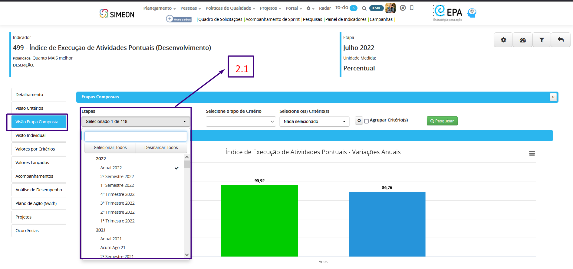Image resolution: width=573 pixels, height=269 pixels.
Task: Click the gear settings button in indicator toolbar
Action: tap(503, 40)
